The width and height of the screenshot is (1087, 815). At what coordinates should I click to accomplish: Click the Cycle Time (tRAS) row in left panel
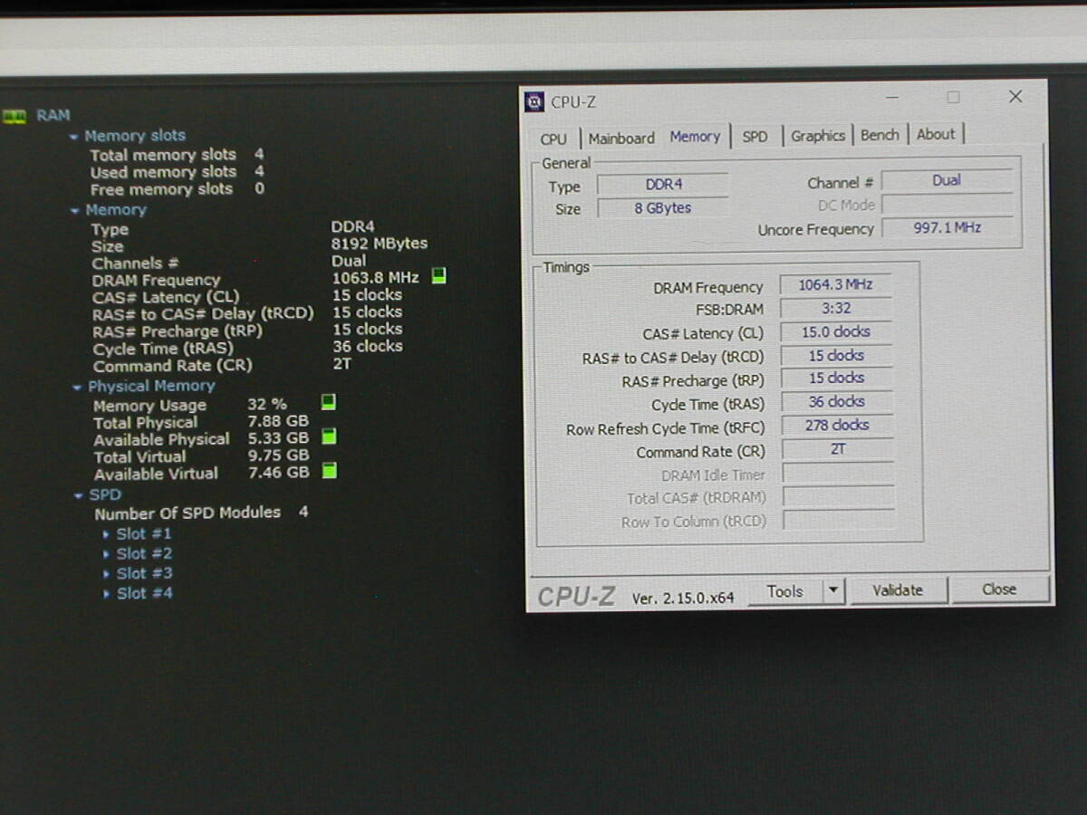click(x=248, y=348)
